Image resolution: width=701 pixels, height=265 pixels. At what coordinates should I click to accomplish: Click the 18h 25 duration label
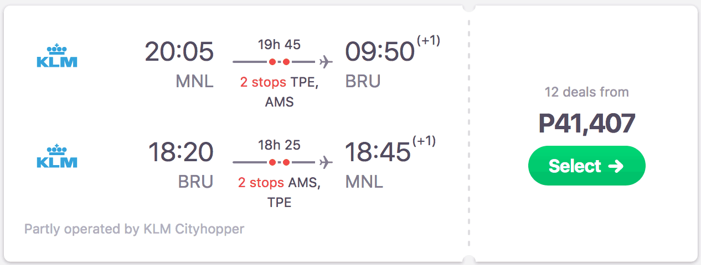click(x=279, y=145)
